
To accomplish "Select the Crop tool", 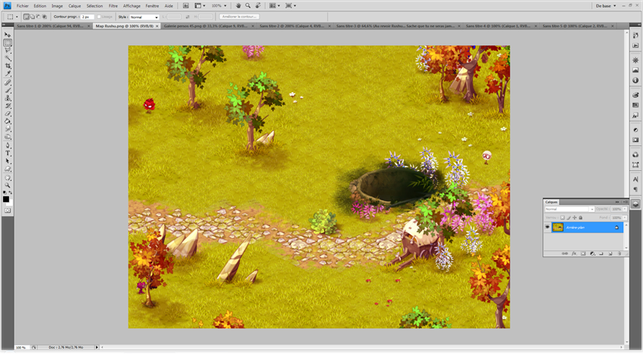I will 8,66.
